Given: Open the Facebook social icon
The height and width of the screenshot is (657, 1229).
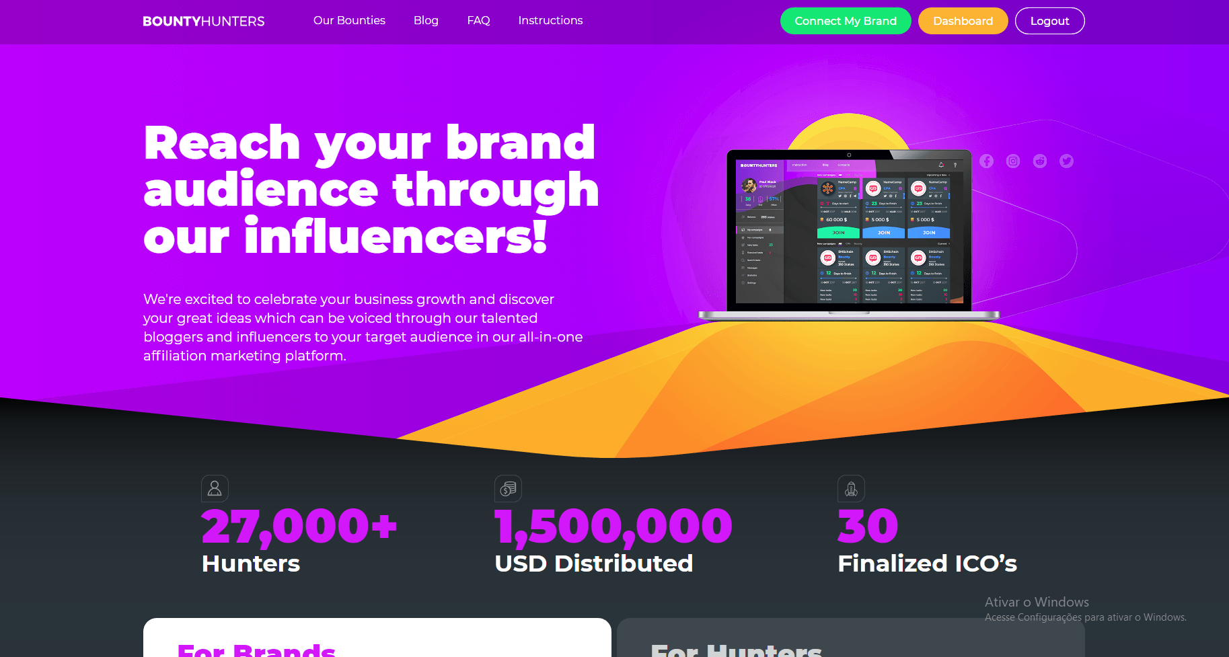Looking at the screenshot, I should 986,161.
